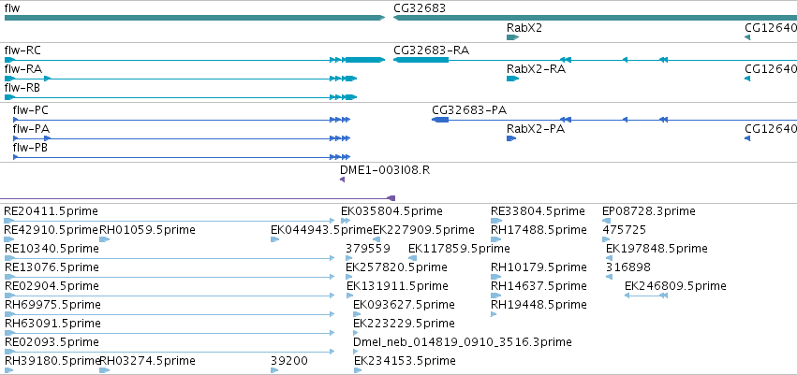Select the RH19448.5prime label
This screenshot has width=797, height=375.
tap(539, 305)
